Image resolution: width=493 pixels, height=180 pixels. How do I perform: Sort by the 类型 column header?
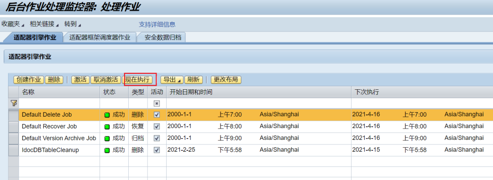[x=138, y=92]
